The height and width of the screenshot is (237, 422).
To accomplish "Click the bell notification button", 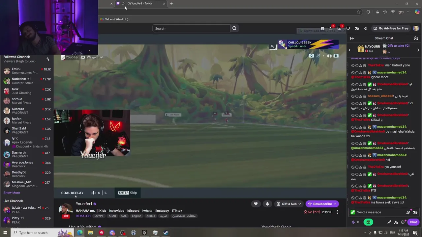I will [267, 204].
